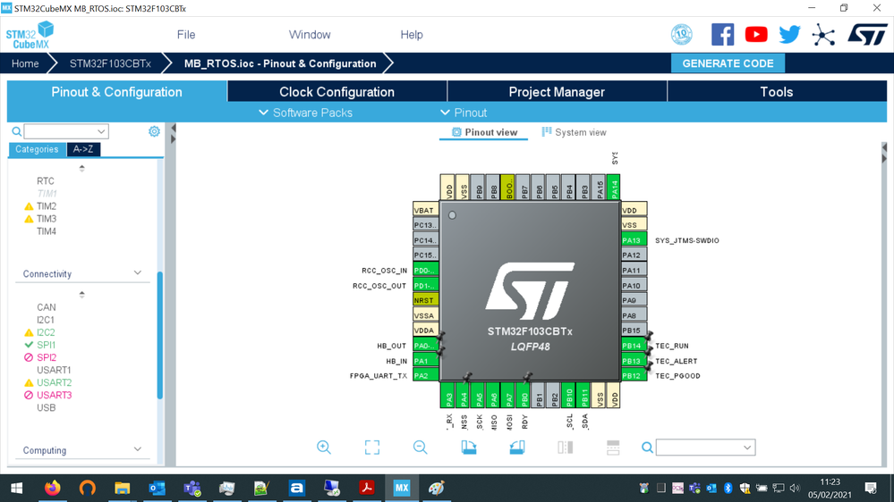The image size is (894, 502).
Task: Collapse the left panel with arrow handle
Action: click(x=174, y=128)
